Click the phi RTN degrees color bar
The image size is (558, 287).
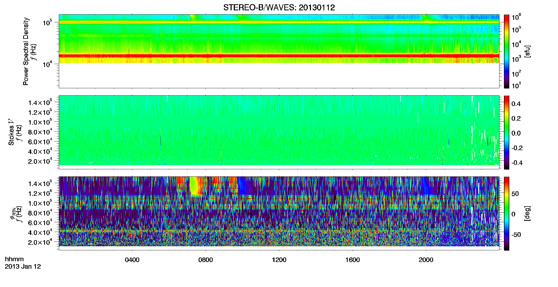[x=507, y=213]
